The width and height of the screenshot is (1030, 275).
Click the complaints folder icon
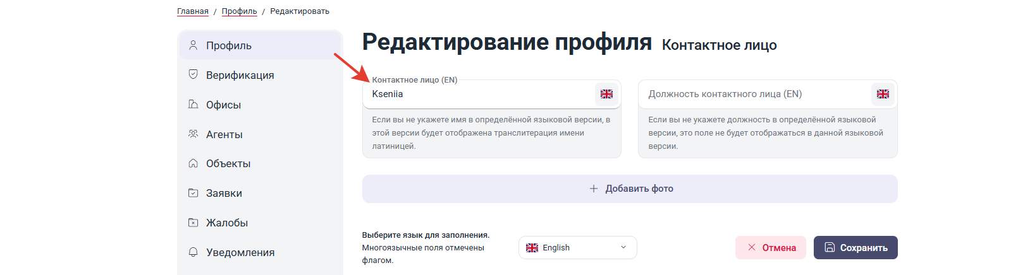pyautogui.click(x=193, y=223)
